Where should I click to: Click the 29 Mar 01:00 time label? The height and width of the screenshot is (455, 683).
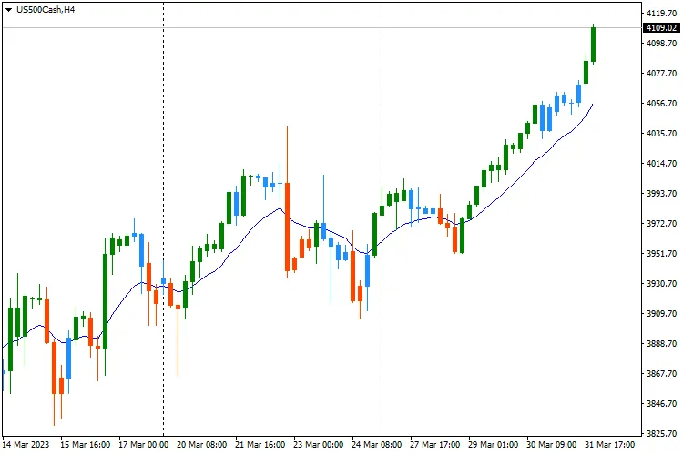click(x=493, y=446)
